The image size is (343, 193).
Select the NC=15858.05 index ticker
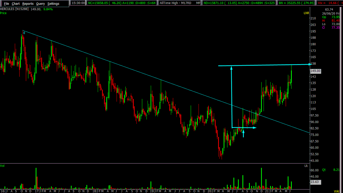(121, 3)
